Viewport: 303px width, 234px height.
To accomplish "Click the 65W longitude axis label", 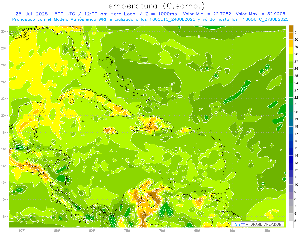I will pyautogui.click(x=197, y=230).
